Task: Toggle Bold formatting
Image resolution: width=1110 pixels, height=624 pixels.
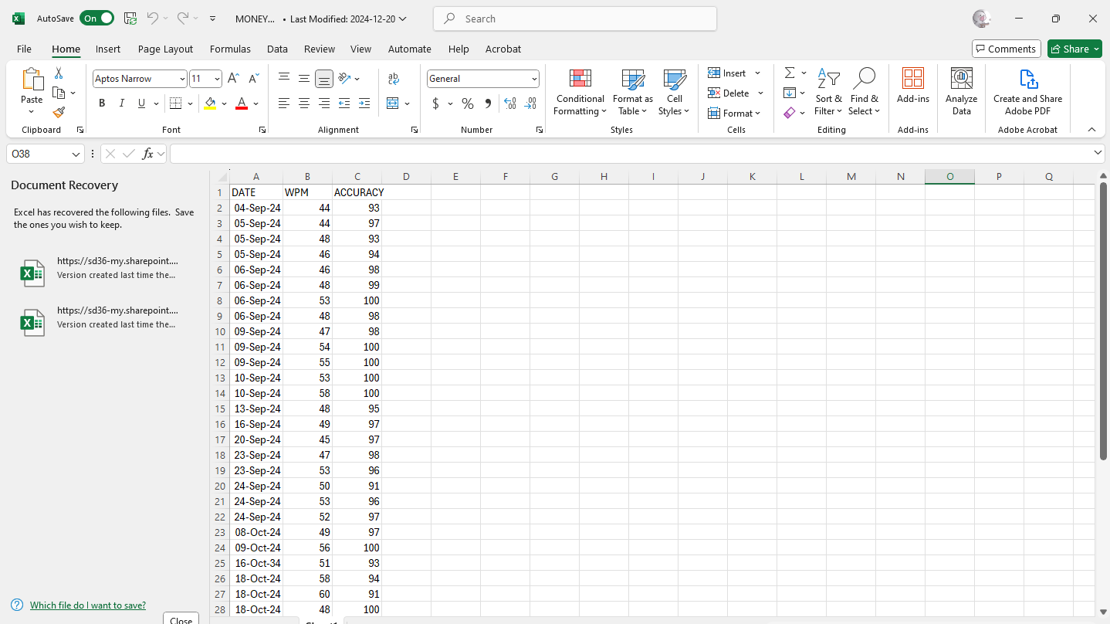Action: 102,103
